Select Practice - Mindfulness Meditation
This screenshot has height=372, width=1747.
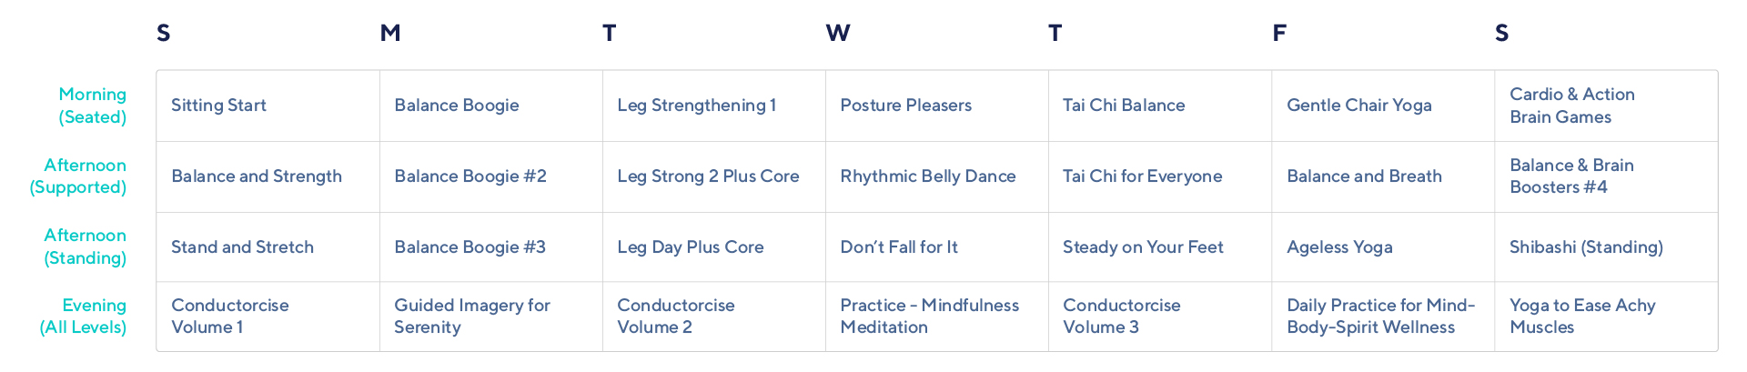pyautogui.click(x=929, y=317)
